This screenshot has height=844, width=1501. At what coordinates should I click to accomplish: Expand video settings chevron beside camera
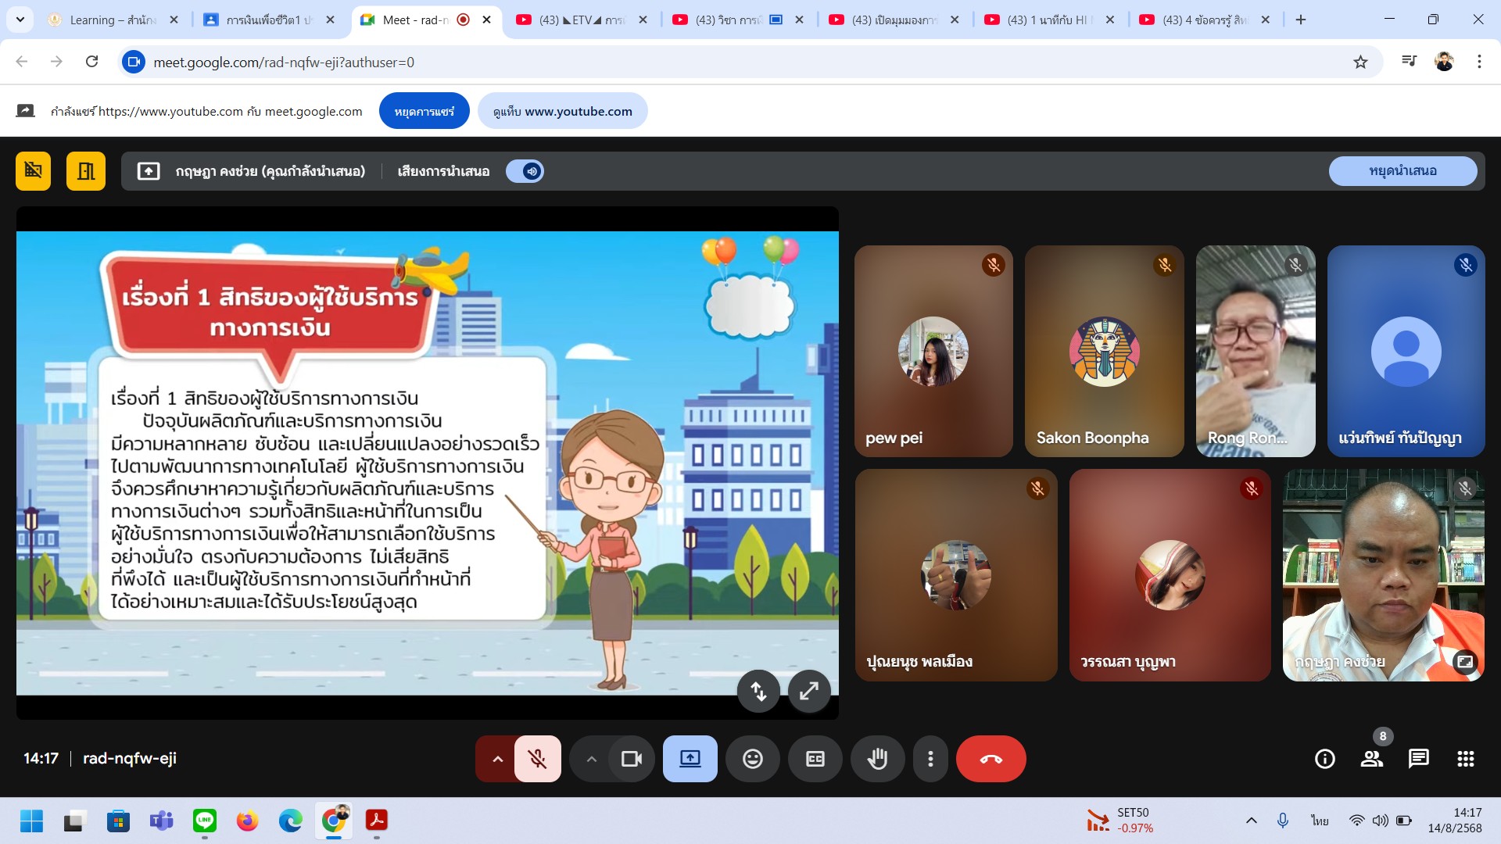591,759
